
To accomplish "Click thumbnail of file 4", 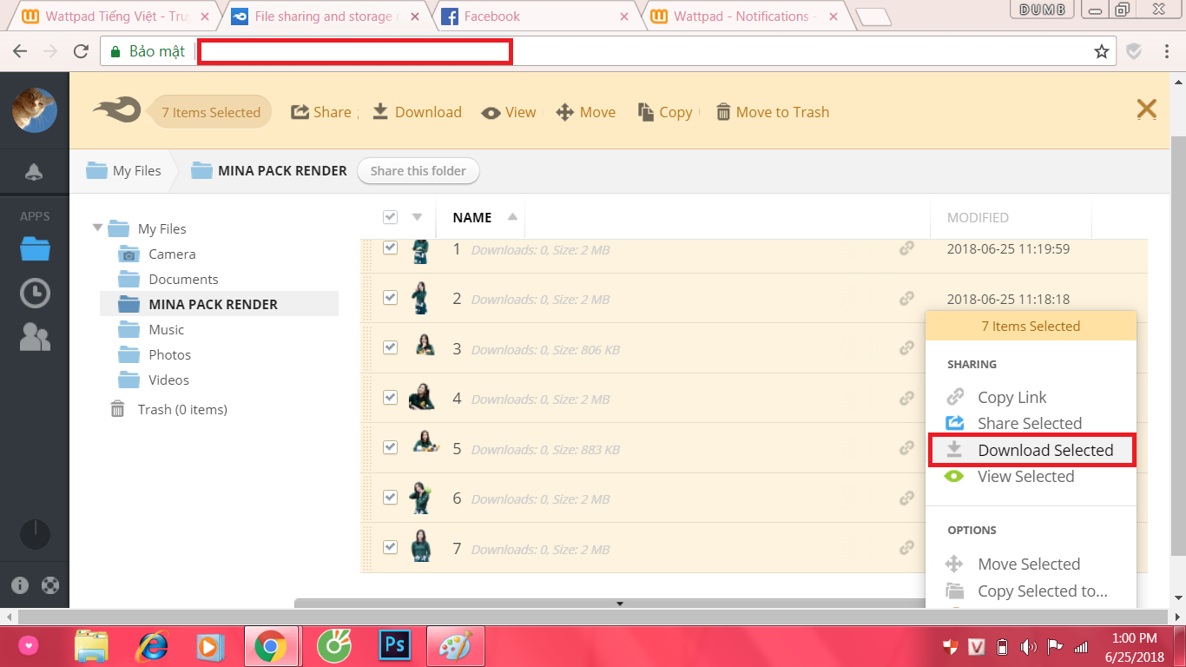I will pyautogui.click(x=421, y=397).
